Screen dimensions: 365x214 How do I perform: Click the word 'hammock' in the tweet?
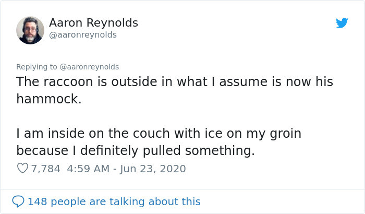coord(47,99)
